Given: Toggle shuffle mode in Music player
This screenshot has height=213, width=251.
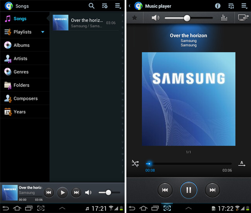Looking at the screenshot, I should tap(135, 164).
